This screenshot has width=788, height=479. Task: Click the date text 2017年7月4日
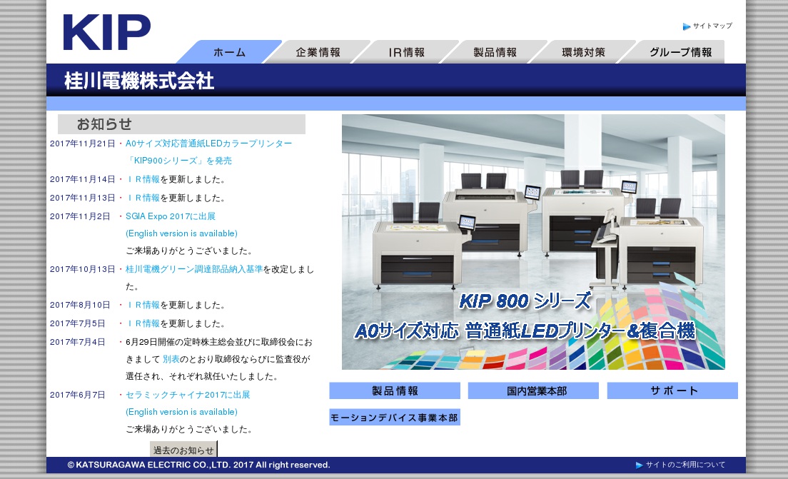pyautogui.click(x=77, y=342)
